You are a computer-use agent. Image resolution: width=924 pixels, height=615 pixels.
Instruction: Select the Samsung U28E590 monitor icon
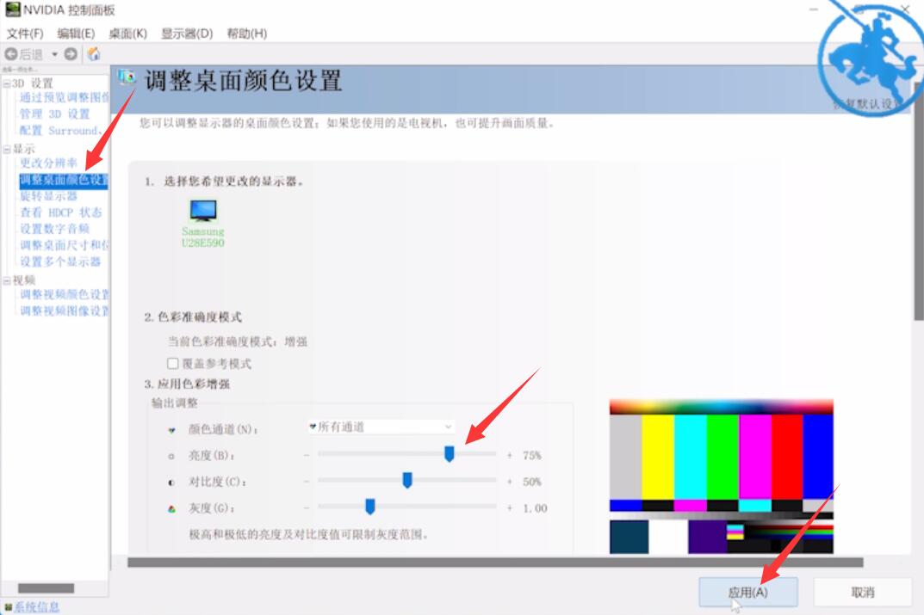click(x=203, y=210)
